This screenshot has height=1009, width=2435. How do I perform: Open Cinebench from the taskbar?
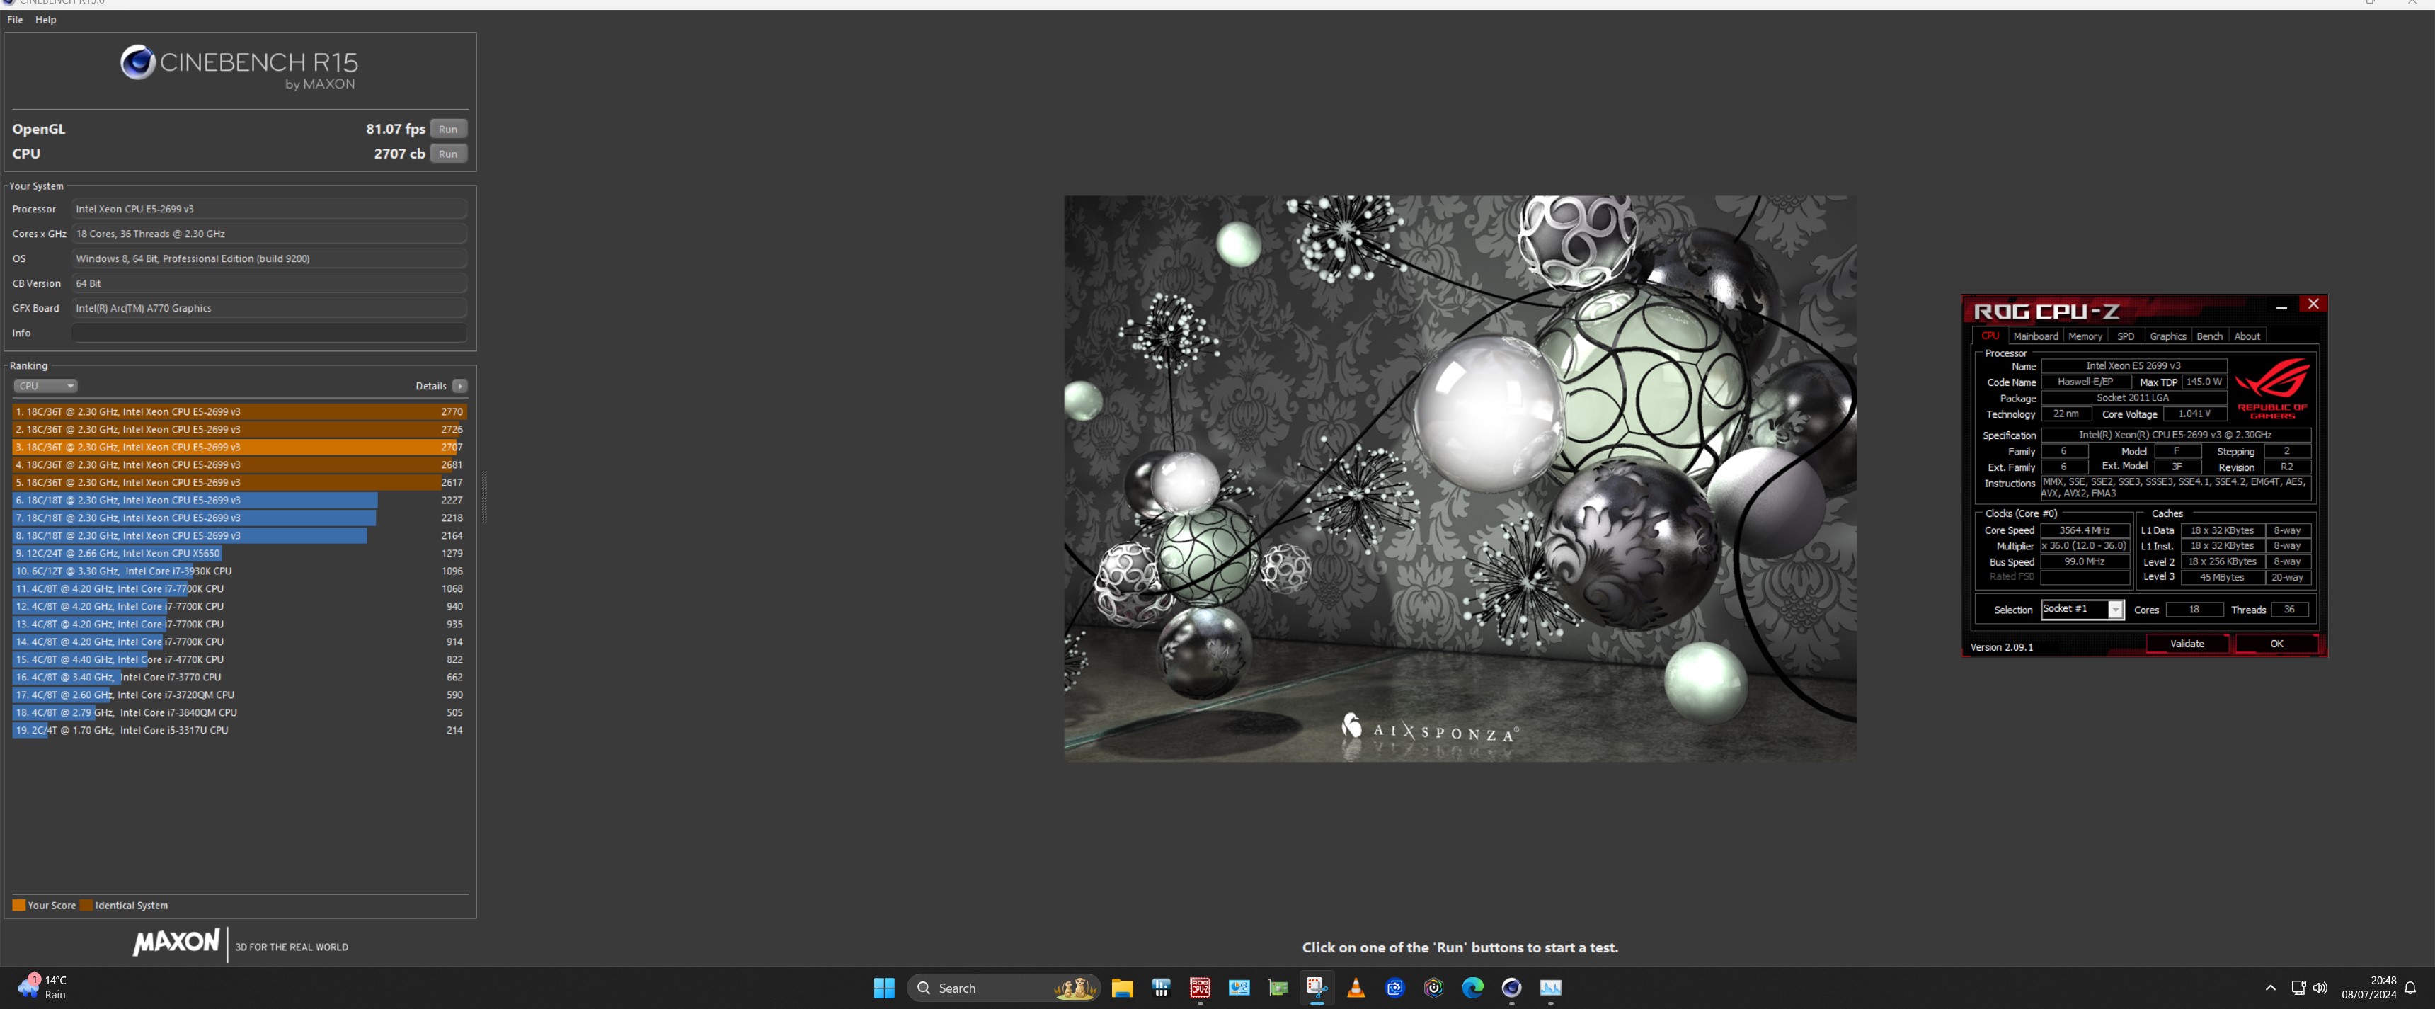pyautogui.click(x=1511, y=988)
